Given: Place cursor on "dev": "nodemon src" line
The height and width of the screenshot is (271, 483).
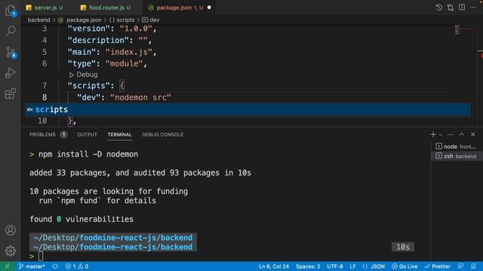Looking at the screenshot, I should [124, 97].
